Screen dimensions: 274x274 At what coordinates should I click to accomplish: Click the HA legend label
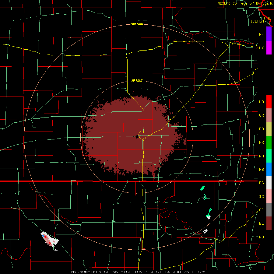click(261, 102)
